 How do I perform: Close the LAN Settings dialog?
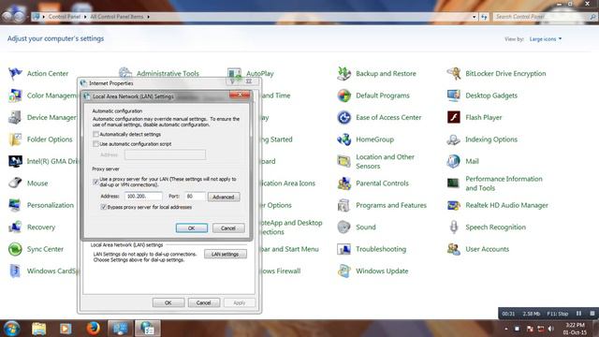point(240,95)
